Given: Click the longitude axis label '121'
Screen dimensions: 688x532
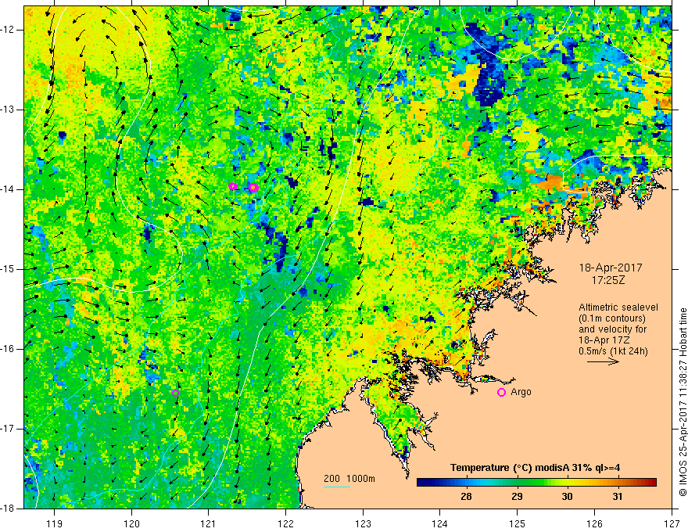Looking at the screenshot, I should coord(209,523).
